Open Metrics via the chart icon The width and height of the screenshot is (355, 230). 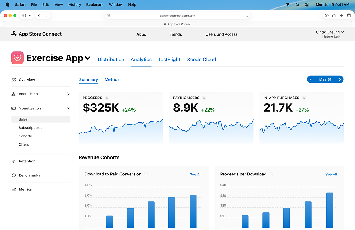tap(13, 189)
